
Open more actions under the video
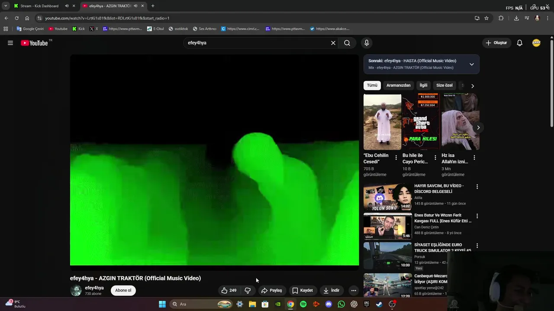click(x=354, y=290)
